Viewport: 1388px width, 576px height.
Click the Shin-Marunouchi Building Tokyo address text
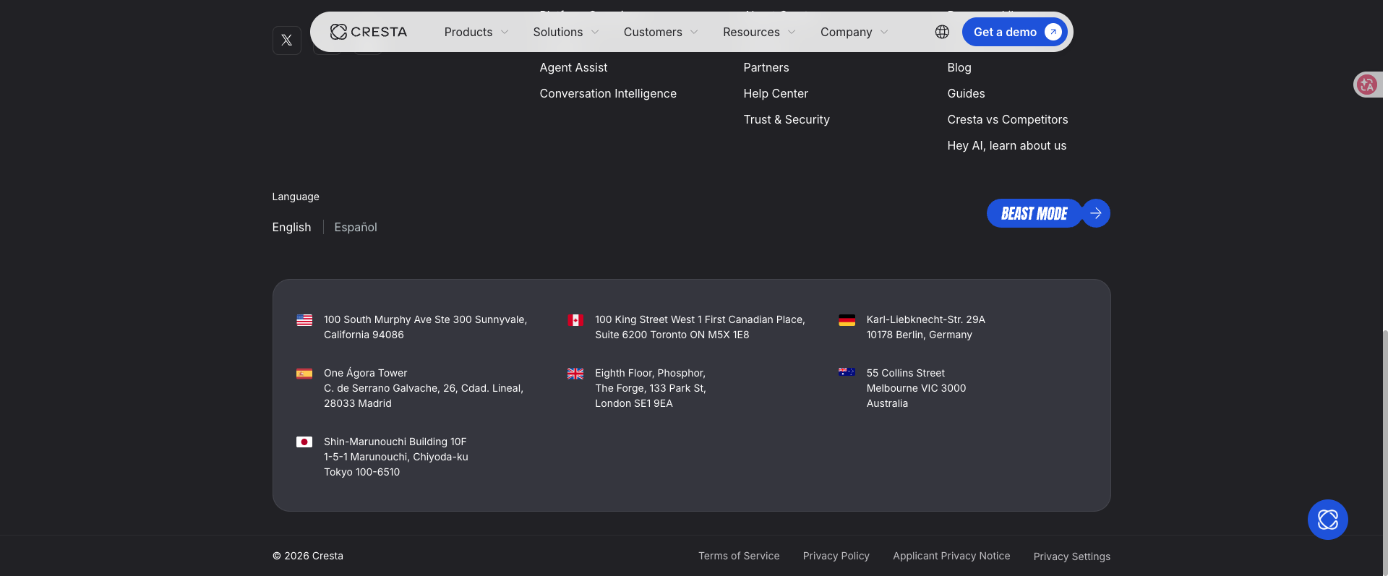[x=396, y=457]
